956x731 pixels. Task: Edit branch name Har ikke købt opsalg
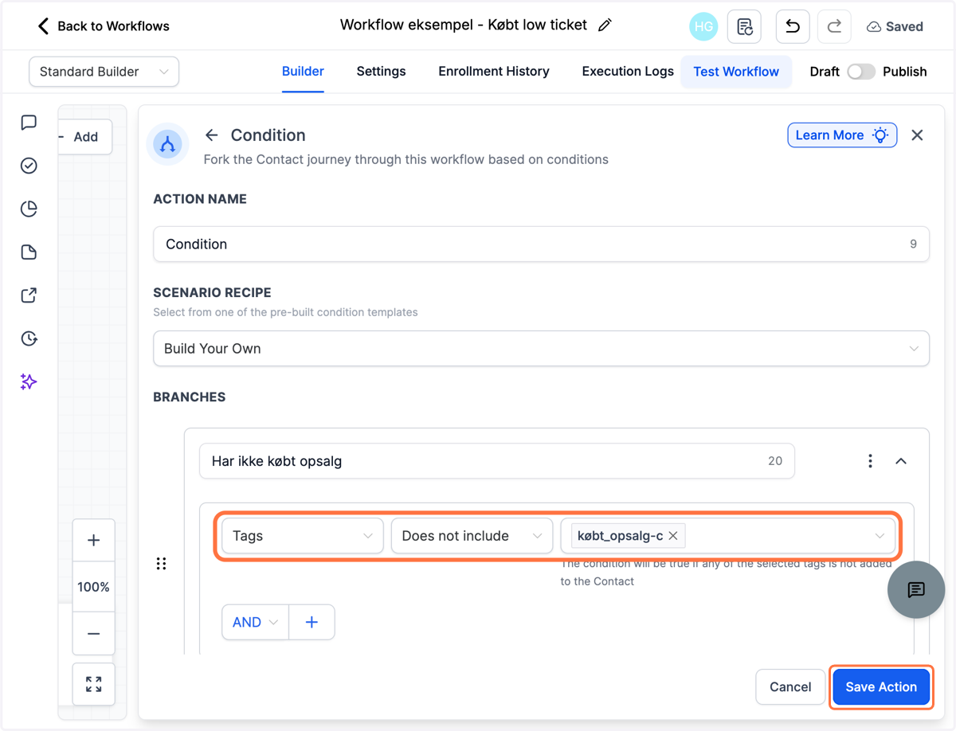[496, 461]
